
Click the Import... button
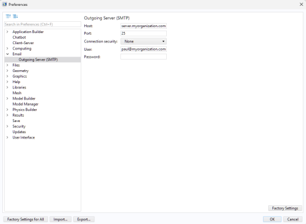pos(60,219)
